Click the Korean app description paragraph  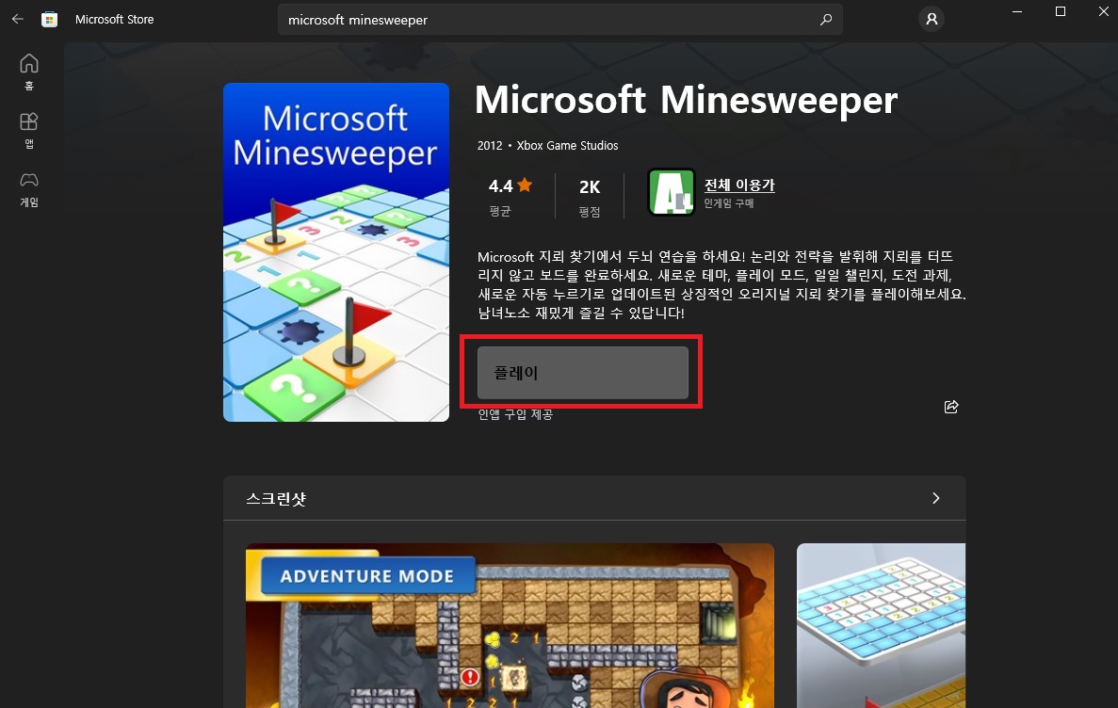pos(721,284)
